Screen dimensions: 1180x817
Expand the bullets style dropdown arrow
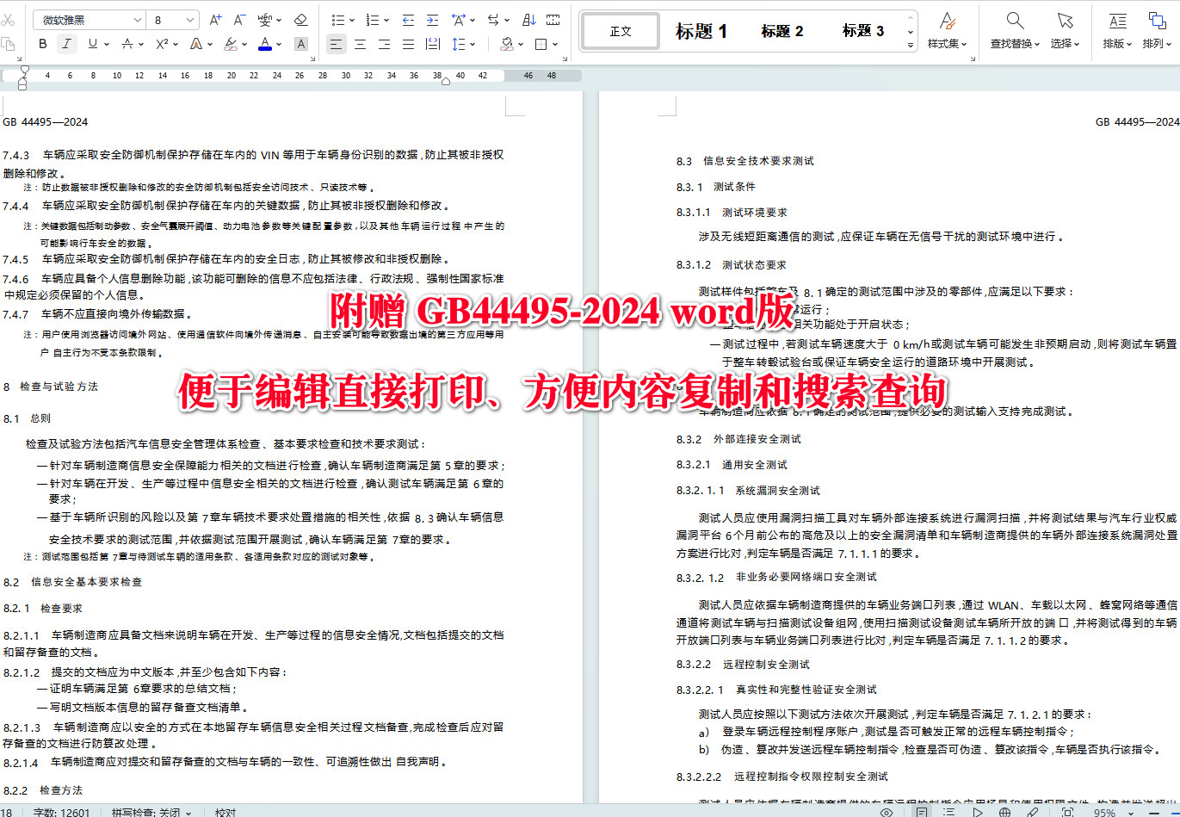(x=351, y=20)
